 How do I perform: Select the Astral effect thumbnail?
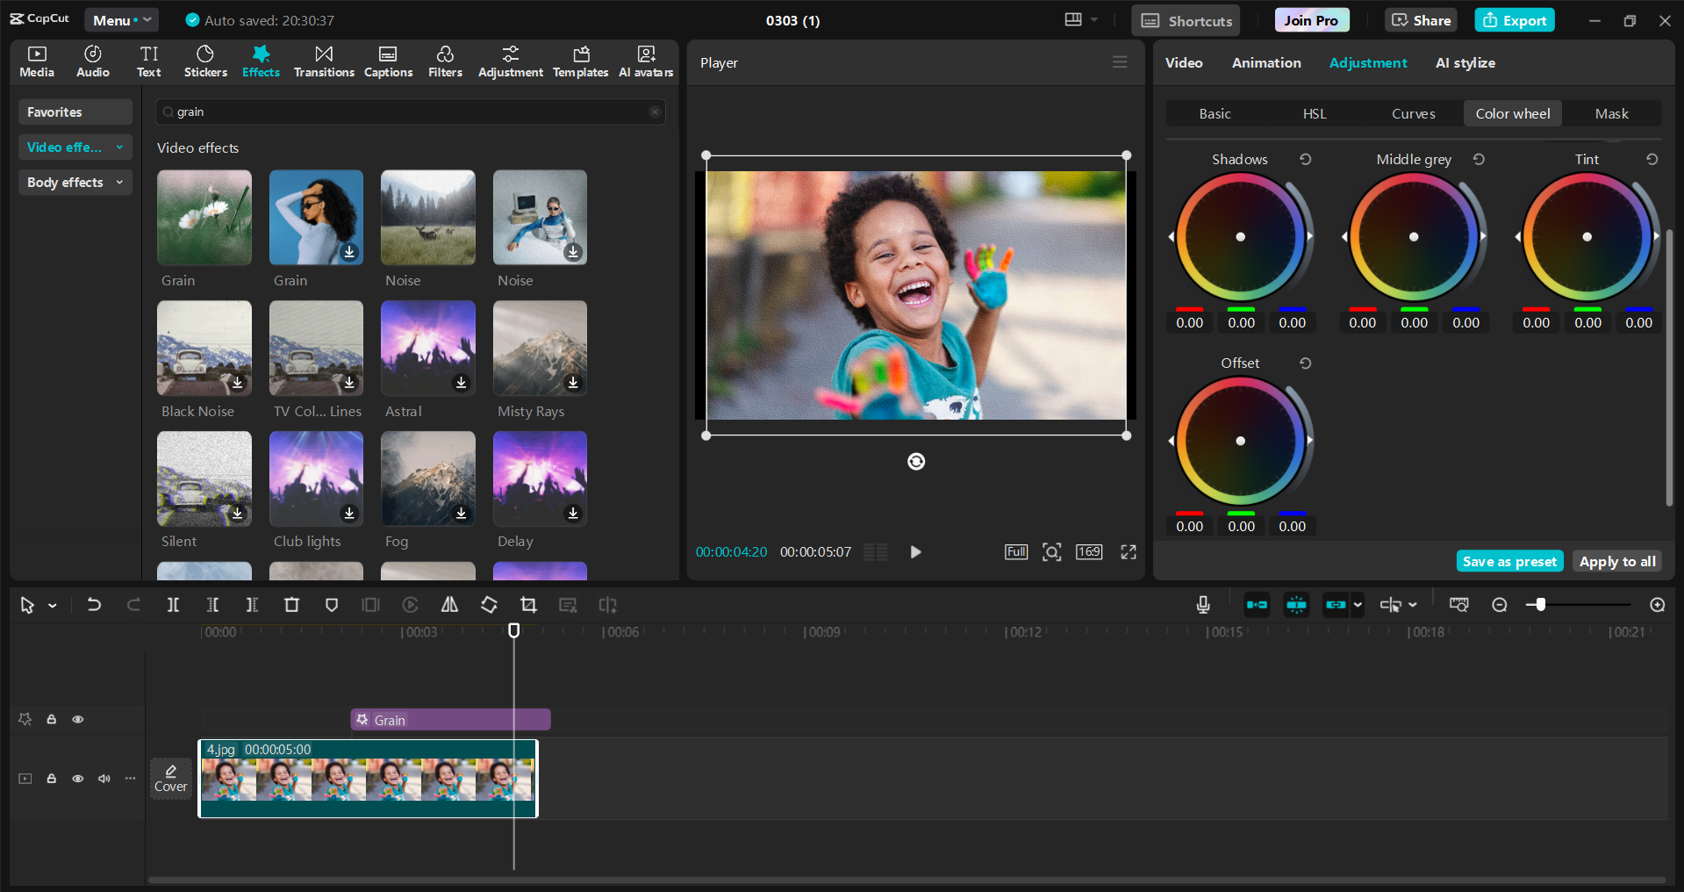pyautogui.click(x=427, y=349)
